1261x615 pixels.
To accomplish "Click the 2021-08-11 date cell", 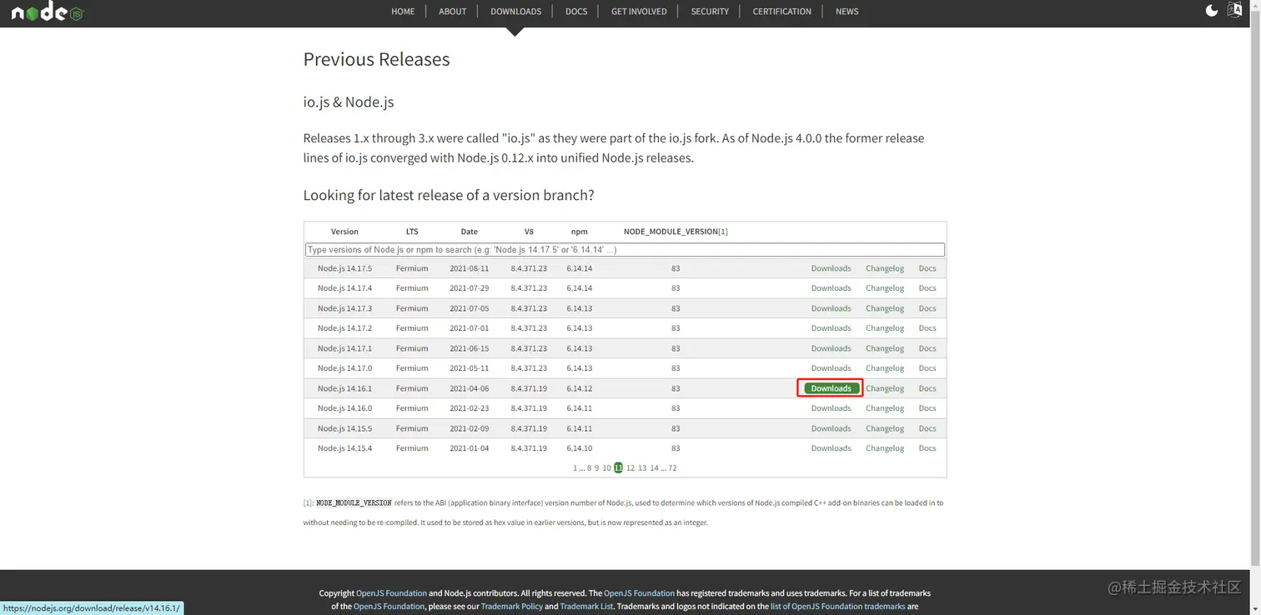I will [470, 268].
